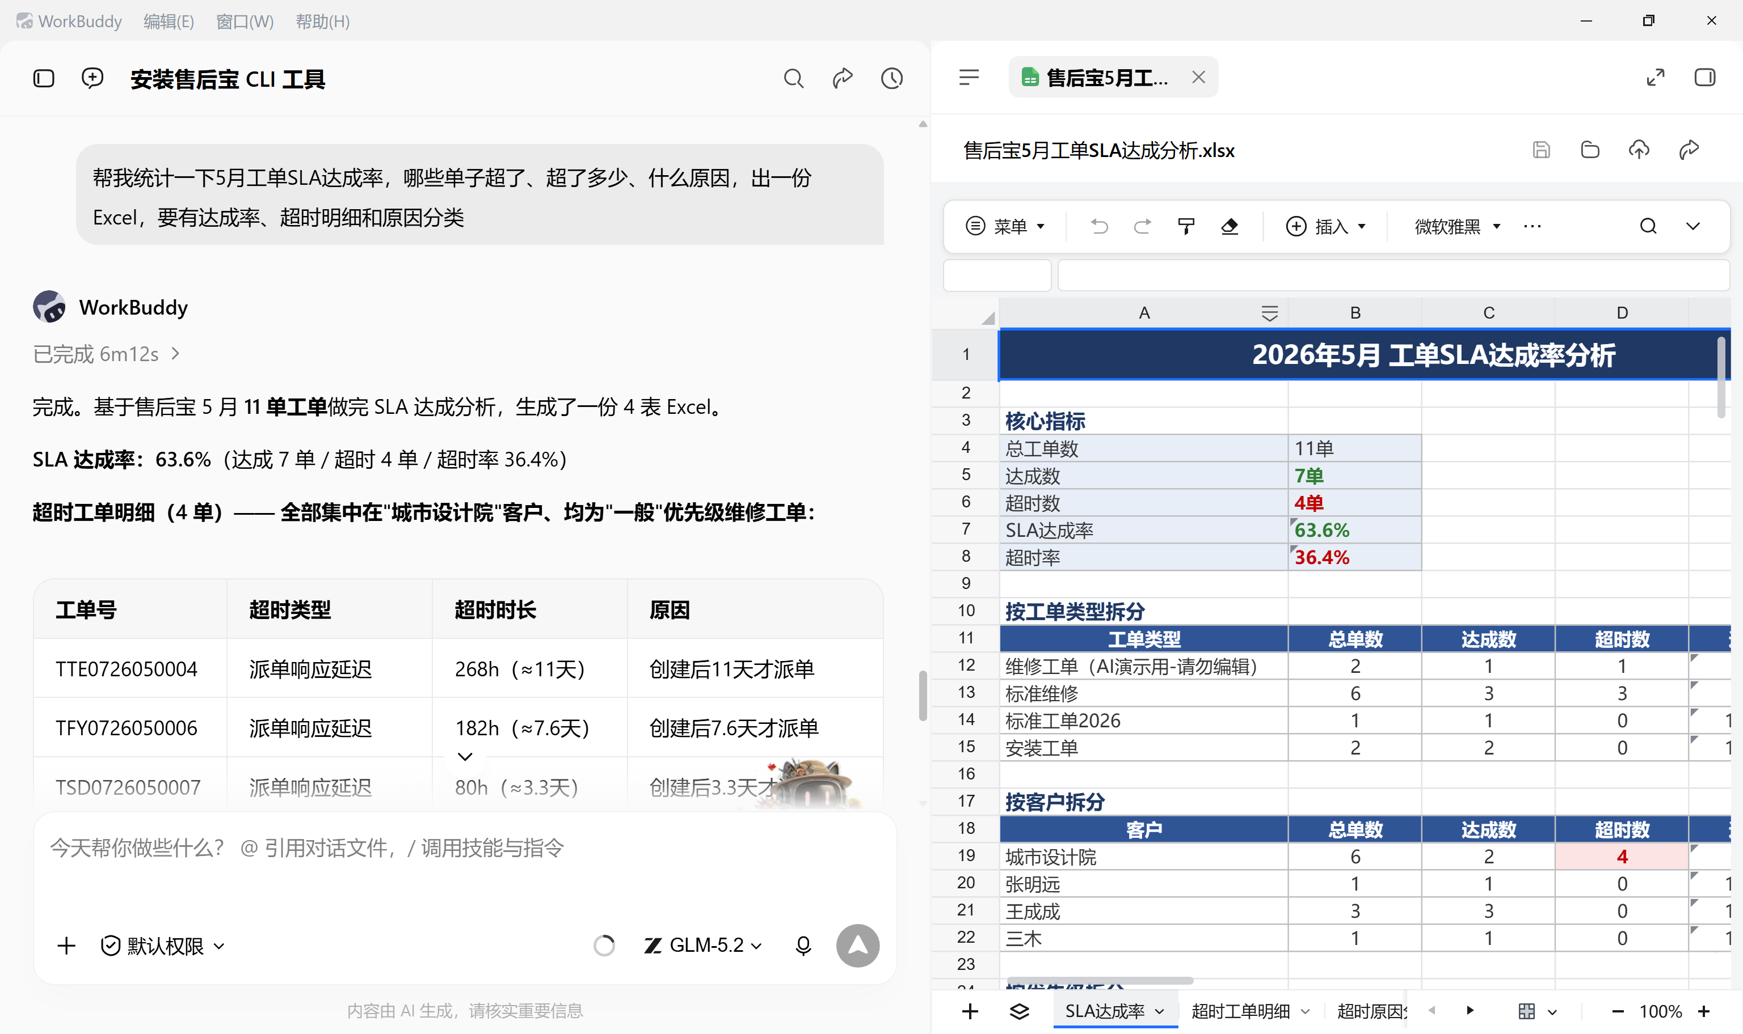Click the red 4 超时数 cell
The height and width of the screenshot is (1034, 1743).
1622,857
